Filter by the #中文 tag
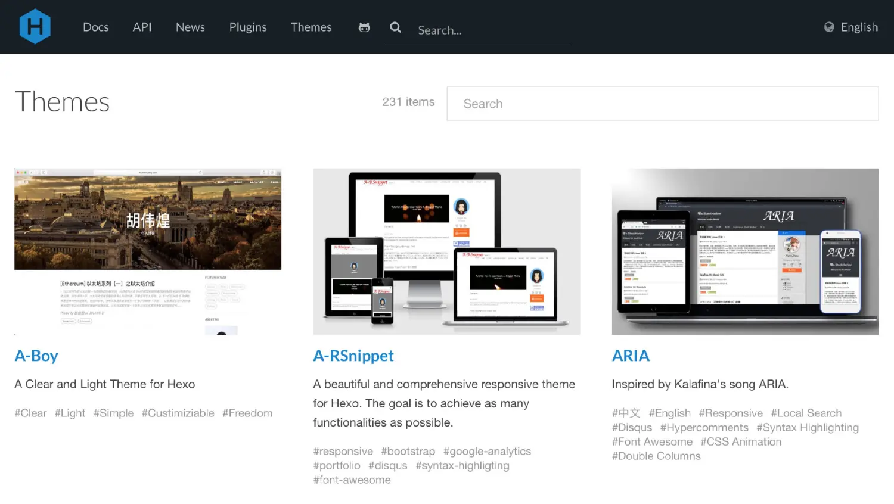This screenshot has height=504, width=894. click(626, 413)
